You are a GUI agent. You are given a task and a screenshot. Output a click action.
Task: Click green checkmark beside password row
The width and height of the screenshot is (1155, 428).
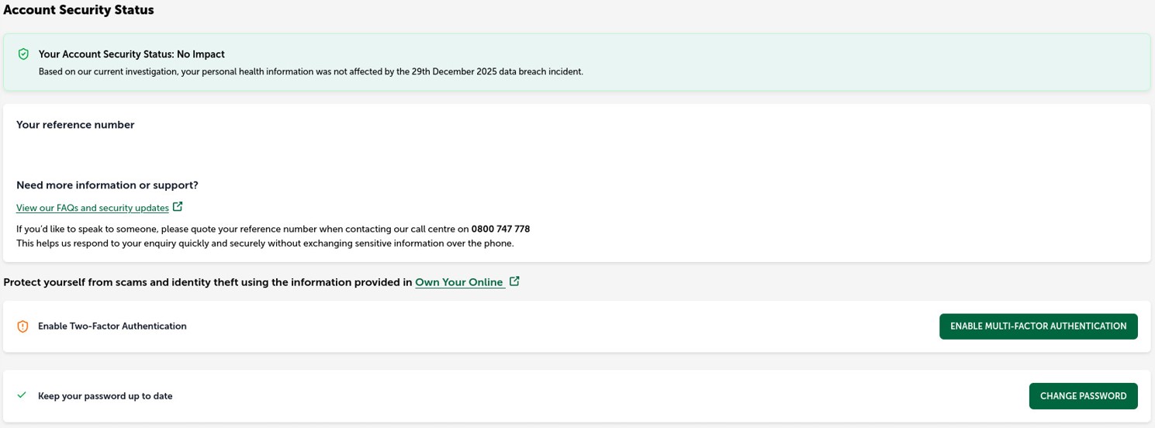[x=22, y=395]
